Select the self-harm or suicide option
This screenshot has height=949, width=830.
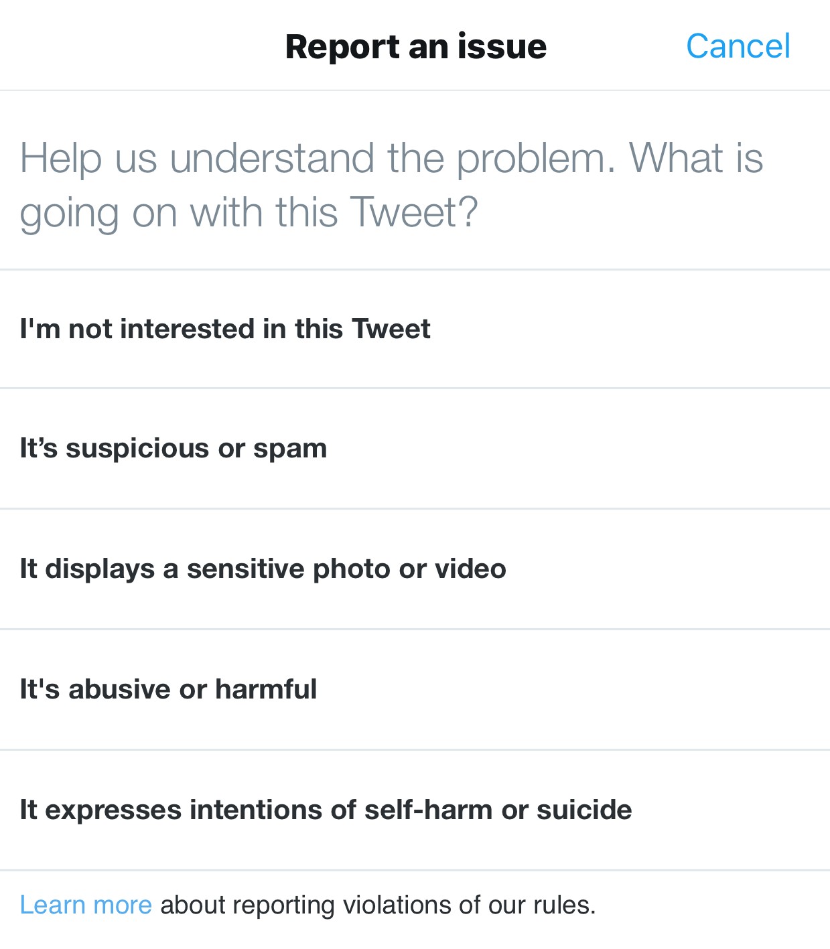pyautogui.click(x=326, y=810)
